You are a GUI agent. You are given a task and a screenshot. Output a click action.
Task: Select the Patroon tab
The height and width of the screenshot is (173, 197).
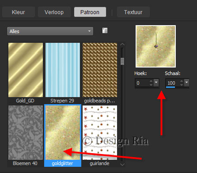(x=90, y=12)
